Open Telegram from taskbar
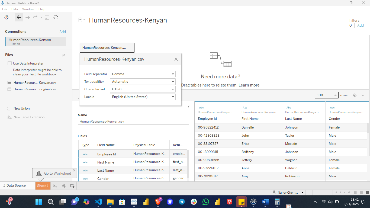The height and width of the screenshot is (208, 370). pyautogui.click(x=182, y=202)
